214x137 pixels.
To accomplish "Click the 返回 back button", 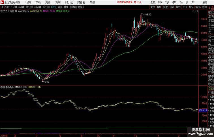I will (x=204, y=7).
